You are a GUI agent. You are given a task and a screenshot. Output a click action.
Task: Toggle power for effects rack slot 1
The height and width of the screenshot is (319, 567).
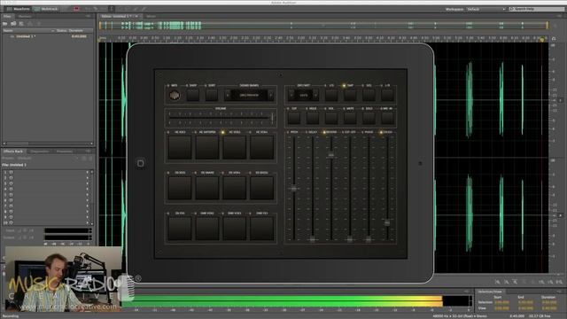point(12,173)
